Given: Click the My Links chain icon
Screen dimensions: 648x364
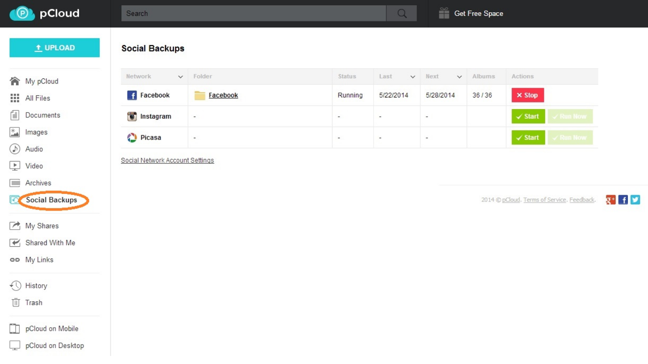Looking at the screenshot, I should (x=15, y=260).
